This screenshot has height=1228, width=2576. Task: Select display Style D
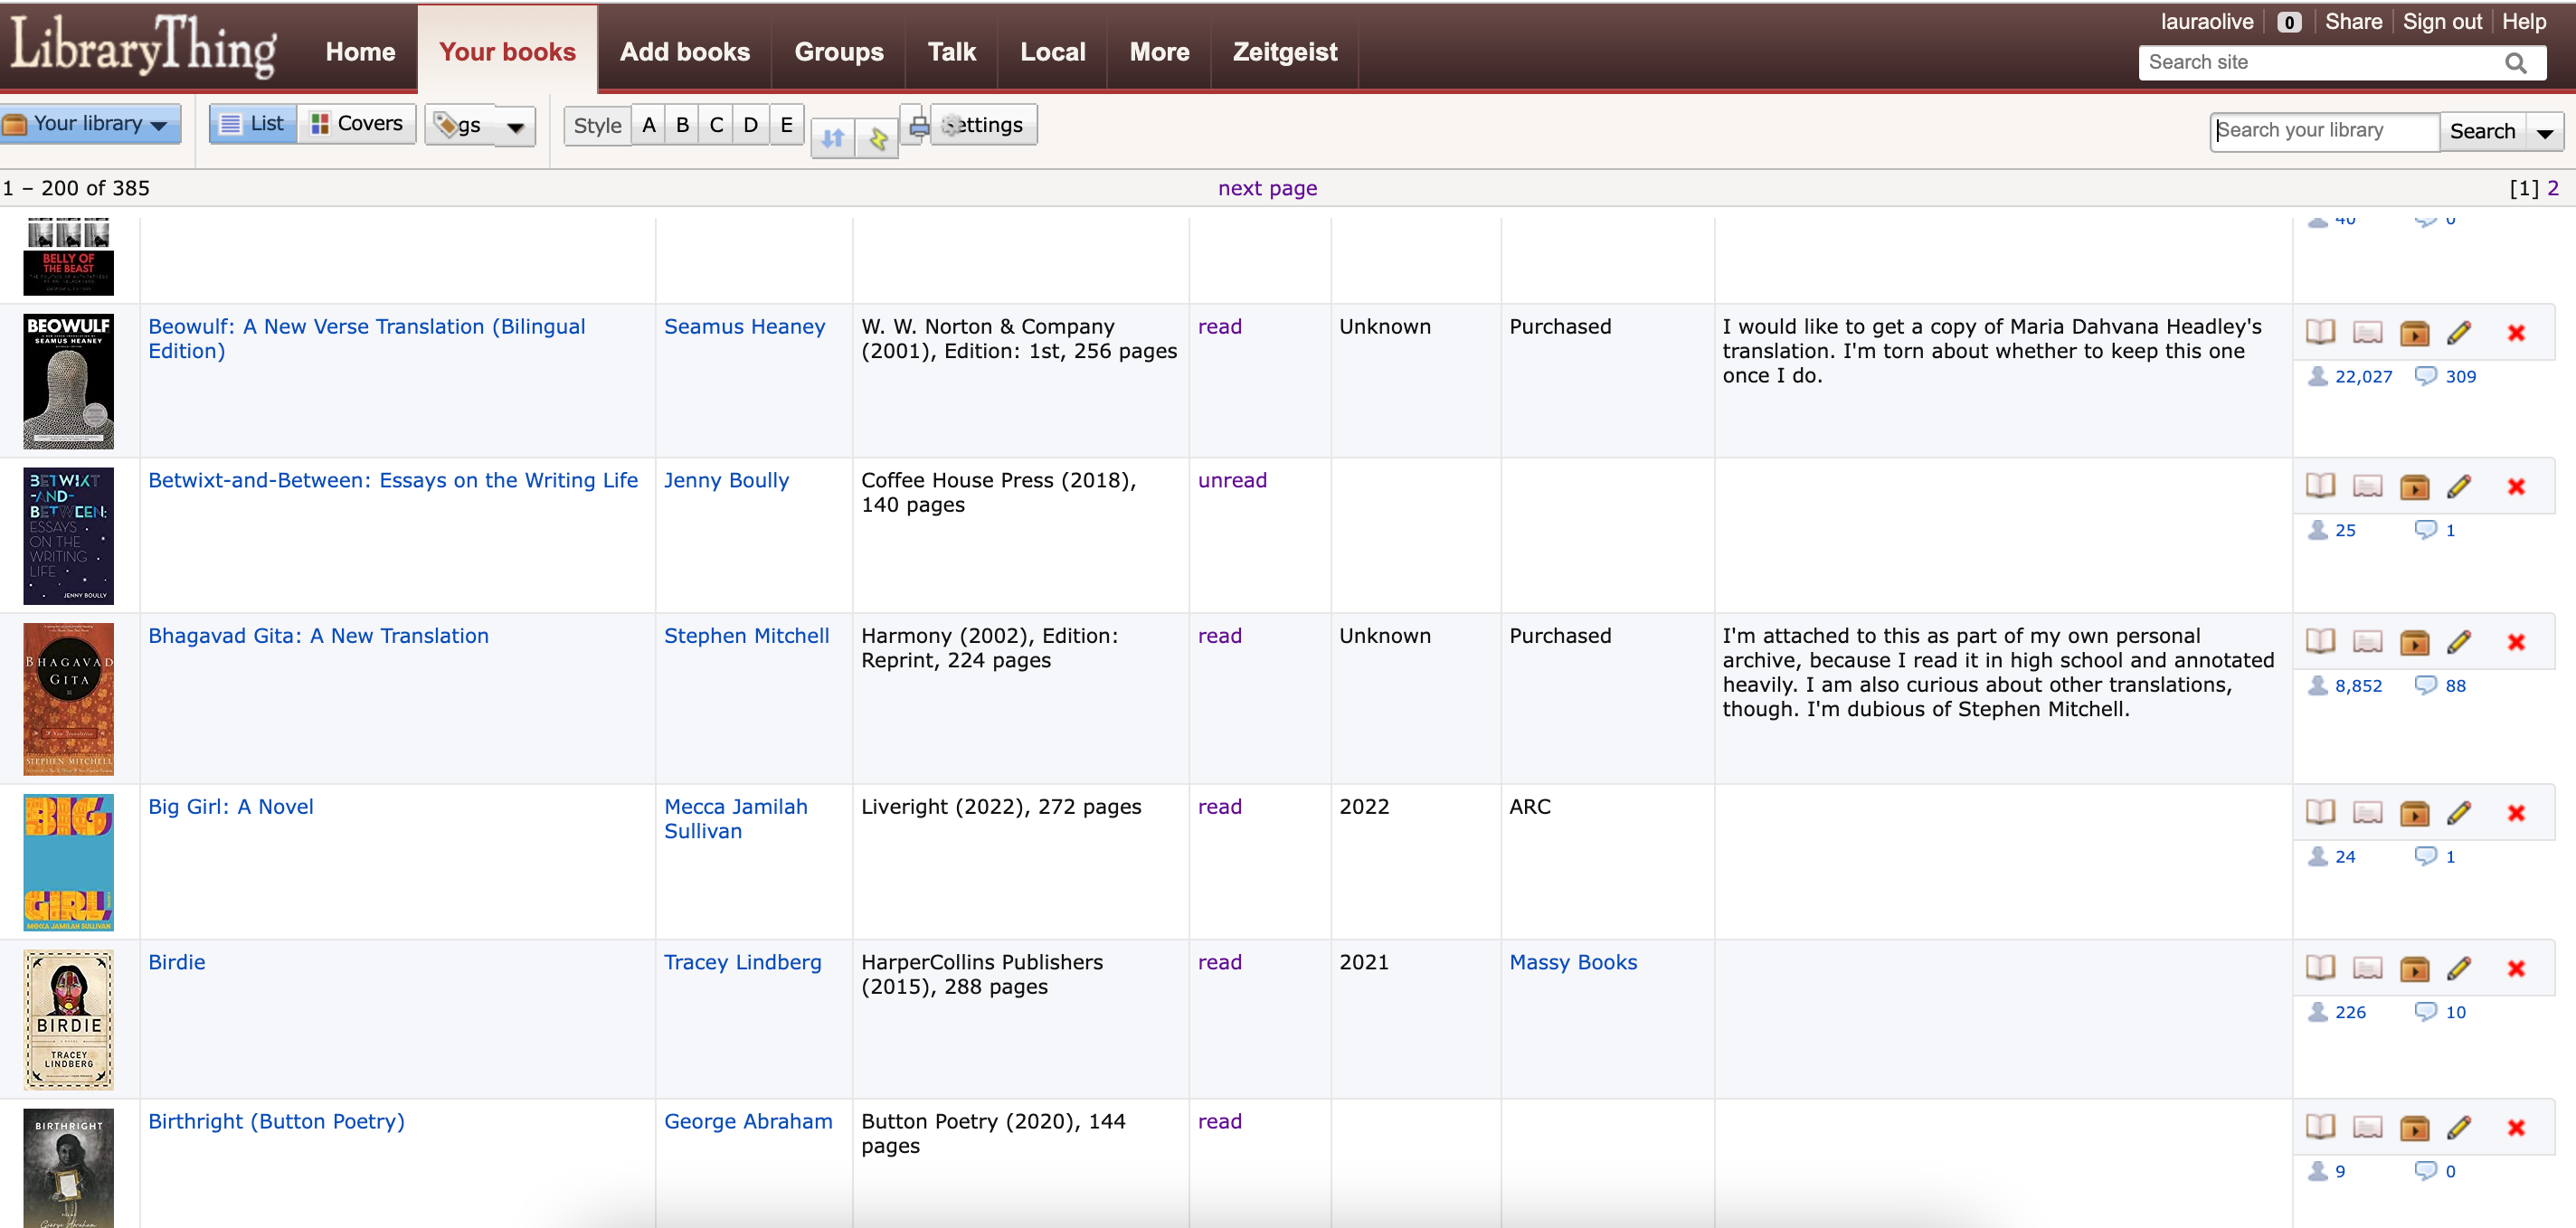[750, 124]
